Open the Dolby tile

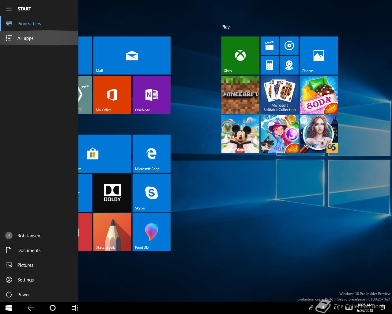coord(112,193)
